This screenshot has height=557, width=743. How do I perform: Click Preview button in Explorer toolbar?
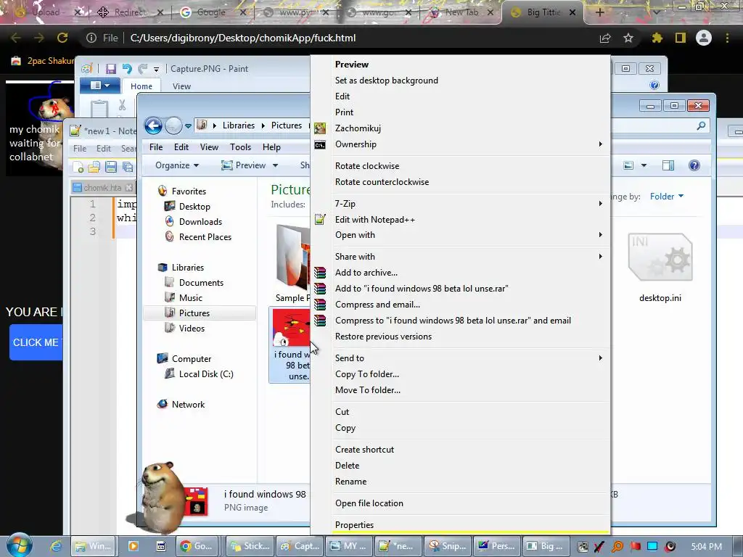click(244, 165)
